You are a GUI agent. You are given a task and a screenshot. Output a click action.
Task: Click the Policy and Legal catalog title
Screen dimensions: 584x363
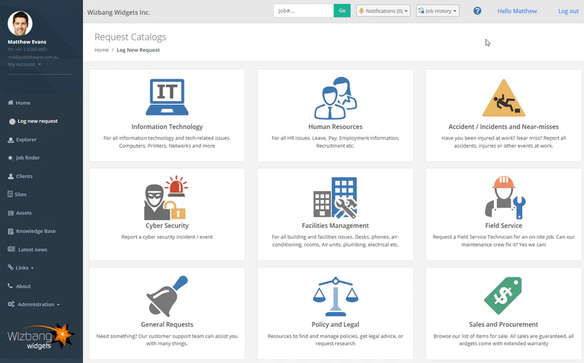pos(335,324)
